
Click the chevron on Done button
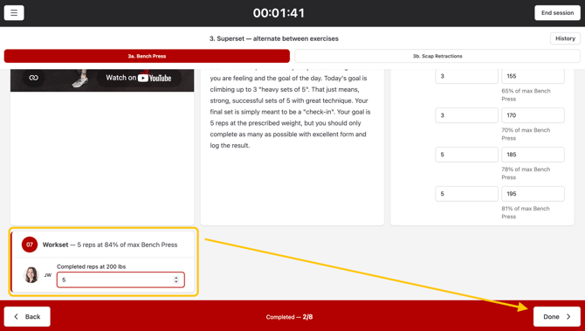[568, 316]
